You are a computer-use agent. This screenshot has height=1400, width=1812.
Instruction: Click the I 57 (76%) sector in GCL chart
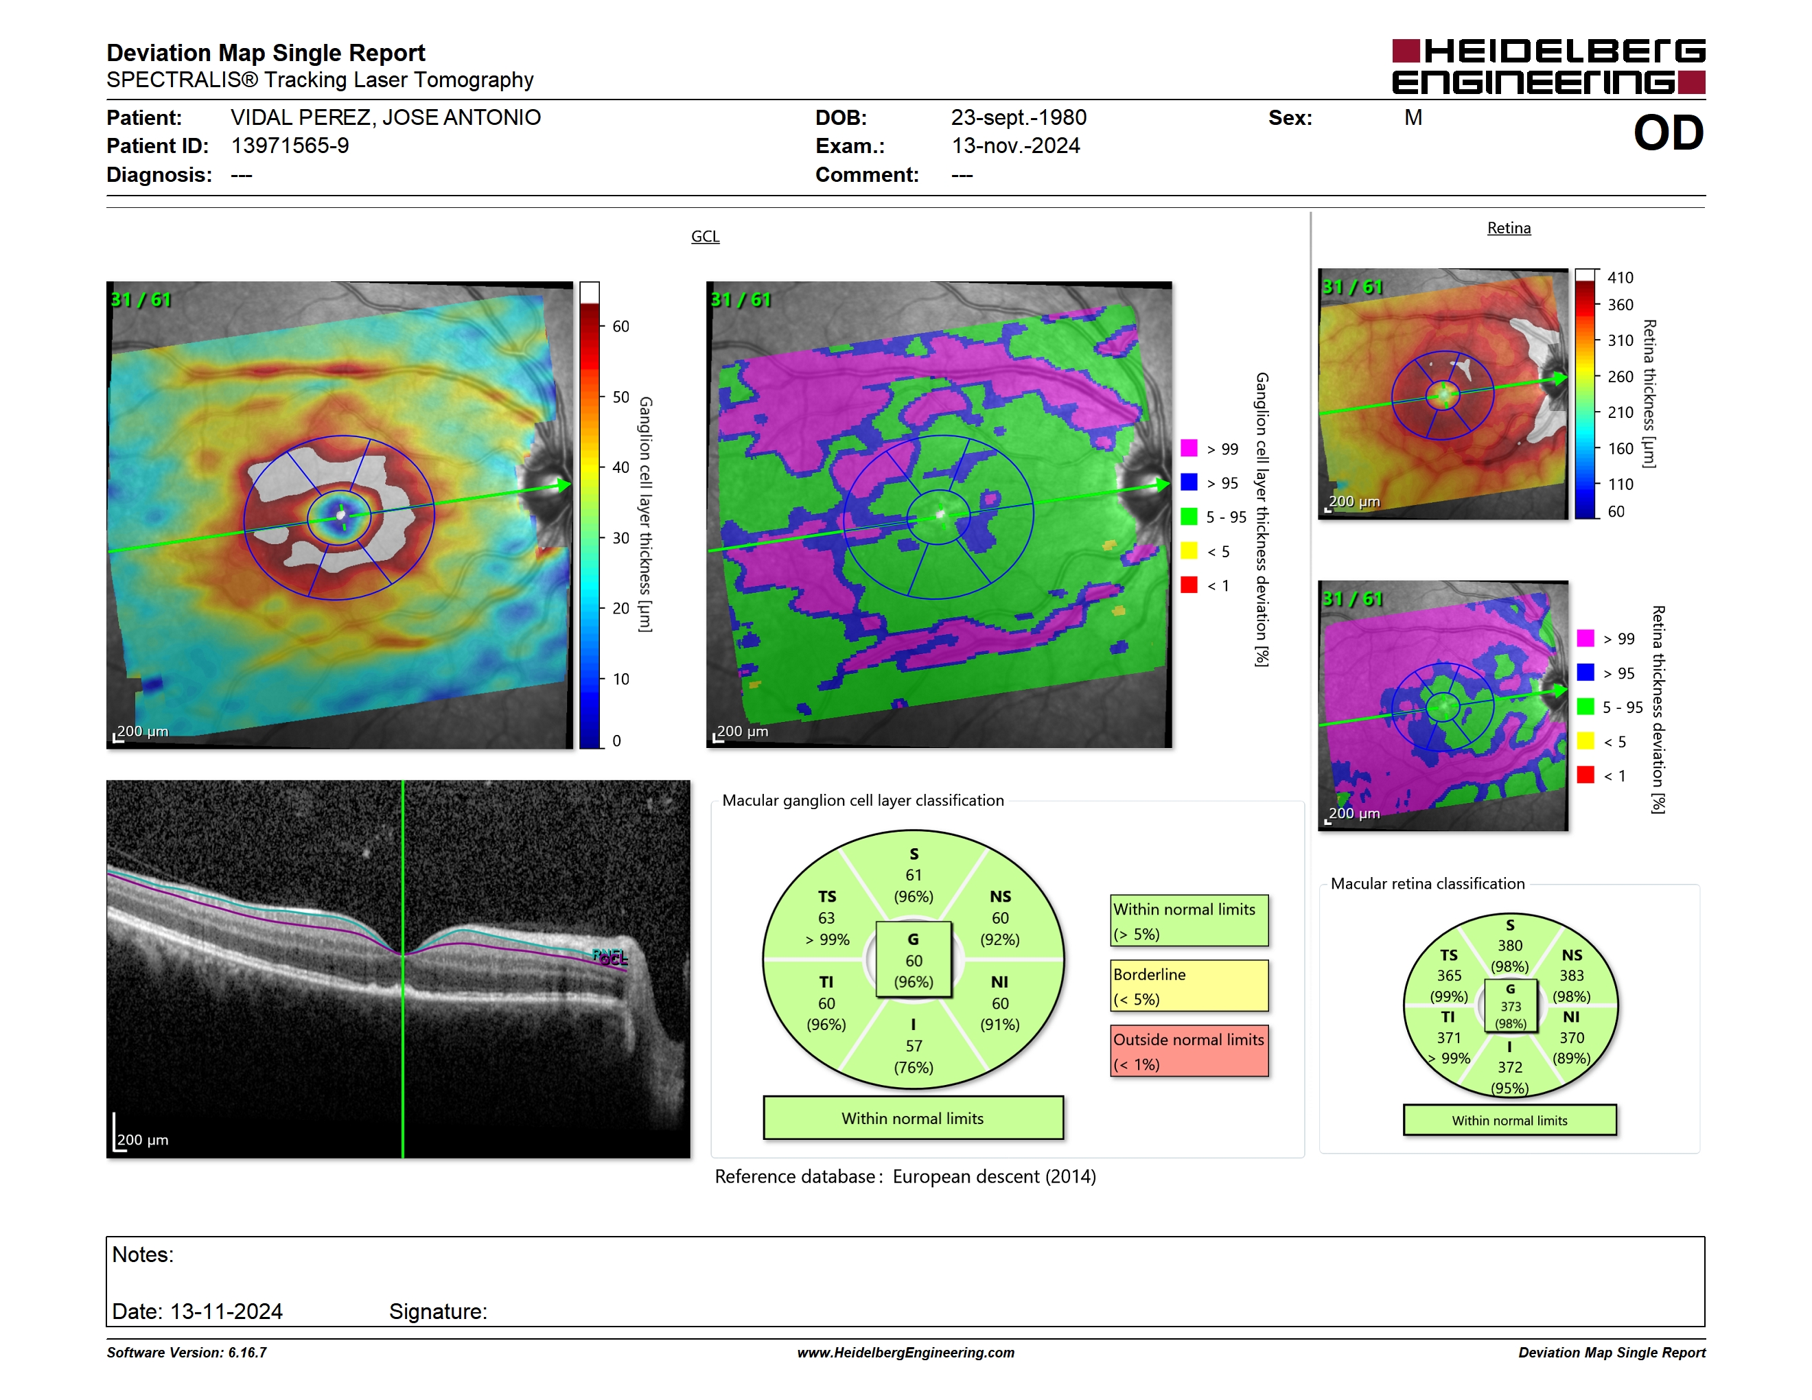[x=914, y=1046]
